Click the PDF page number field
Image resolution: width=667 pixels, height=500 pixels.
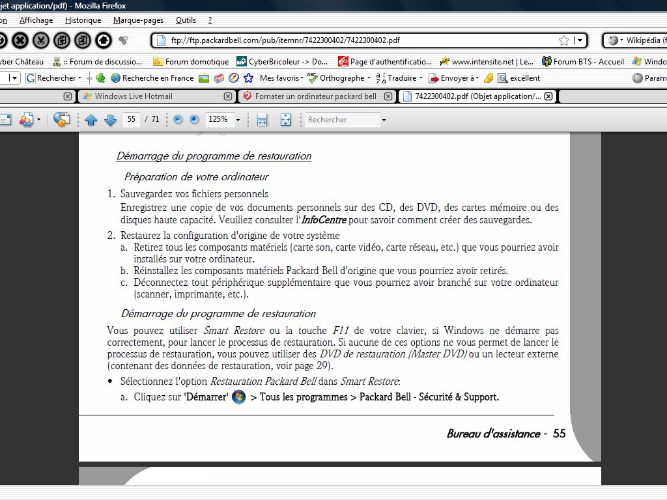[132, 120]
